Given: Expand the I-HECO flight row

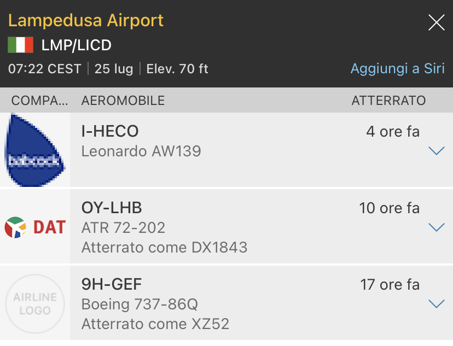Looking at the screenshot, I should (x=436, y=151).
